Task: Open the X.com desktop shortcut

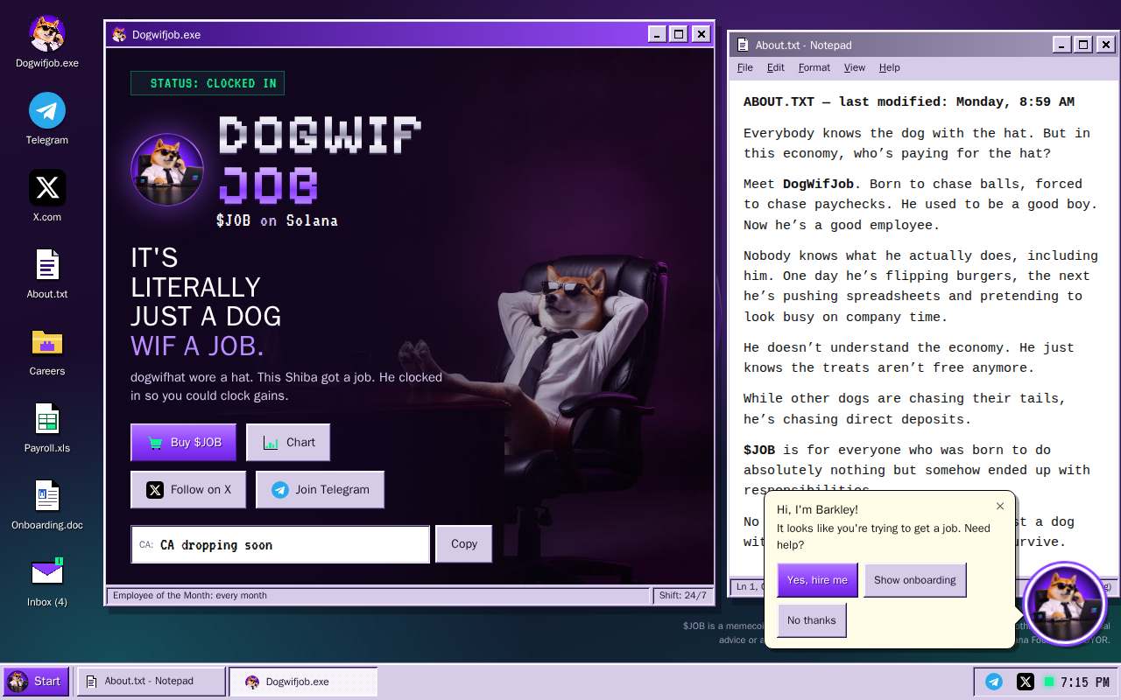Action: pos(47,196)
